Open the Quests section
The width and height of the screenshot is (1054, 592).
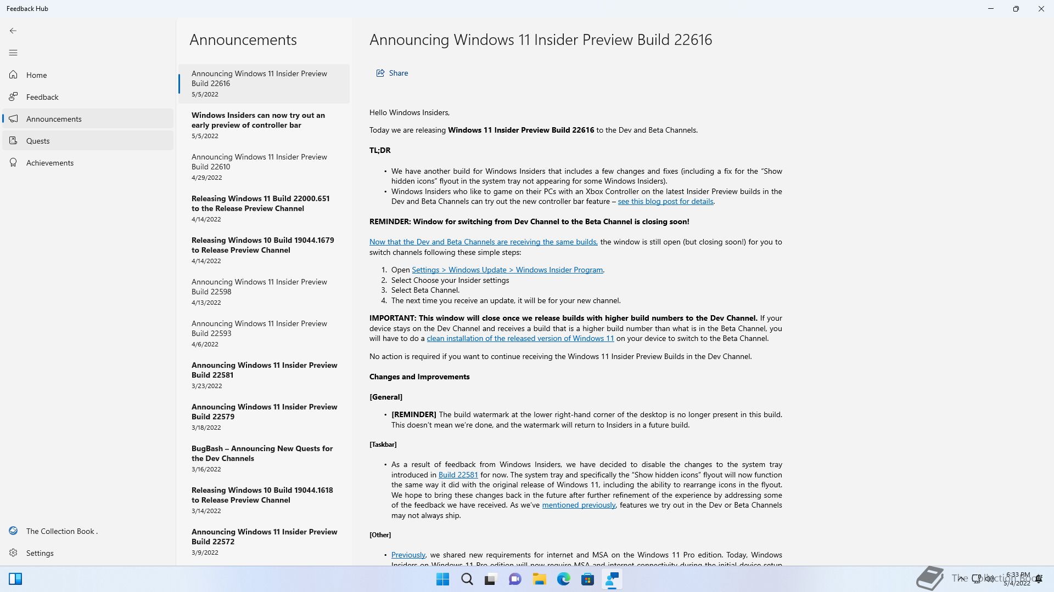coord(88,141)
